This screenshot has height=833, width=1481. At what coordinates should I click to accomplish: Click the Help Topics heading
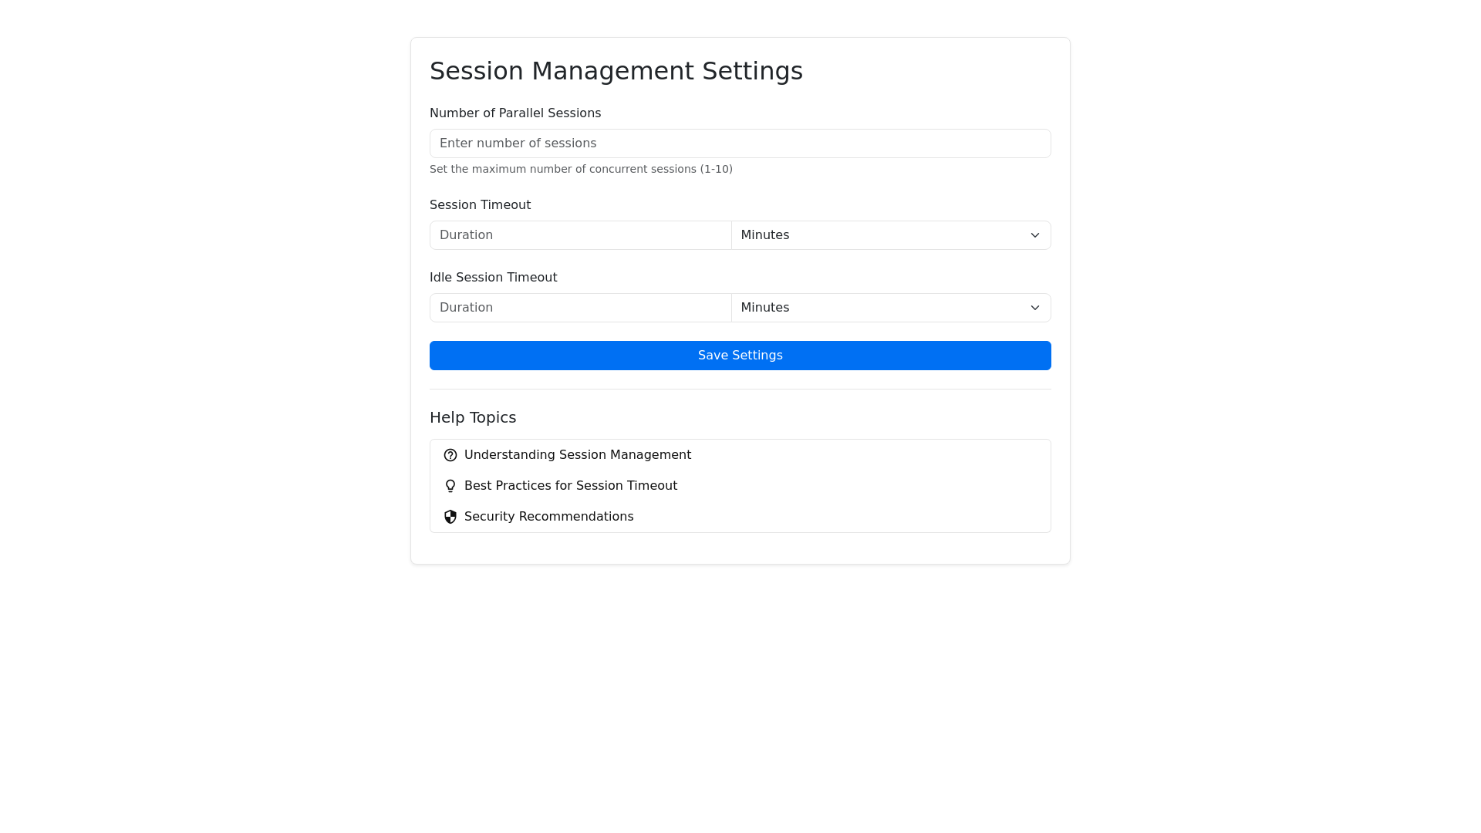point(472,417)
